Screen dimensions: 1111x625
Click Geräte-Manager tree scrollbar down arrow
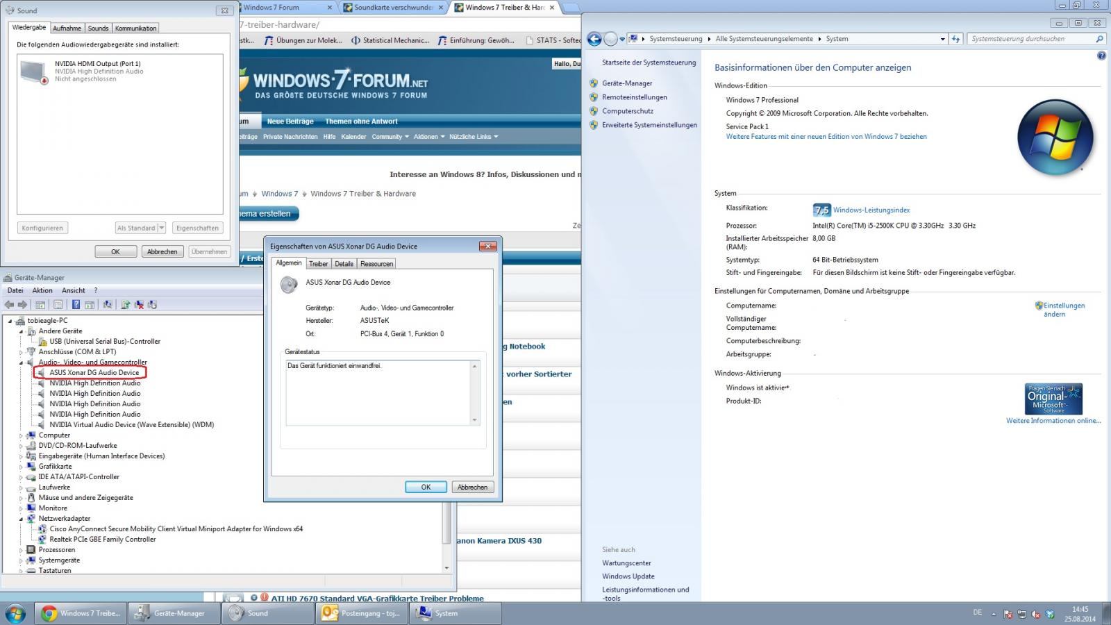(446, 568)
